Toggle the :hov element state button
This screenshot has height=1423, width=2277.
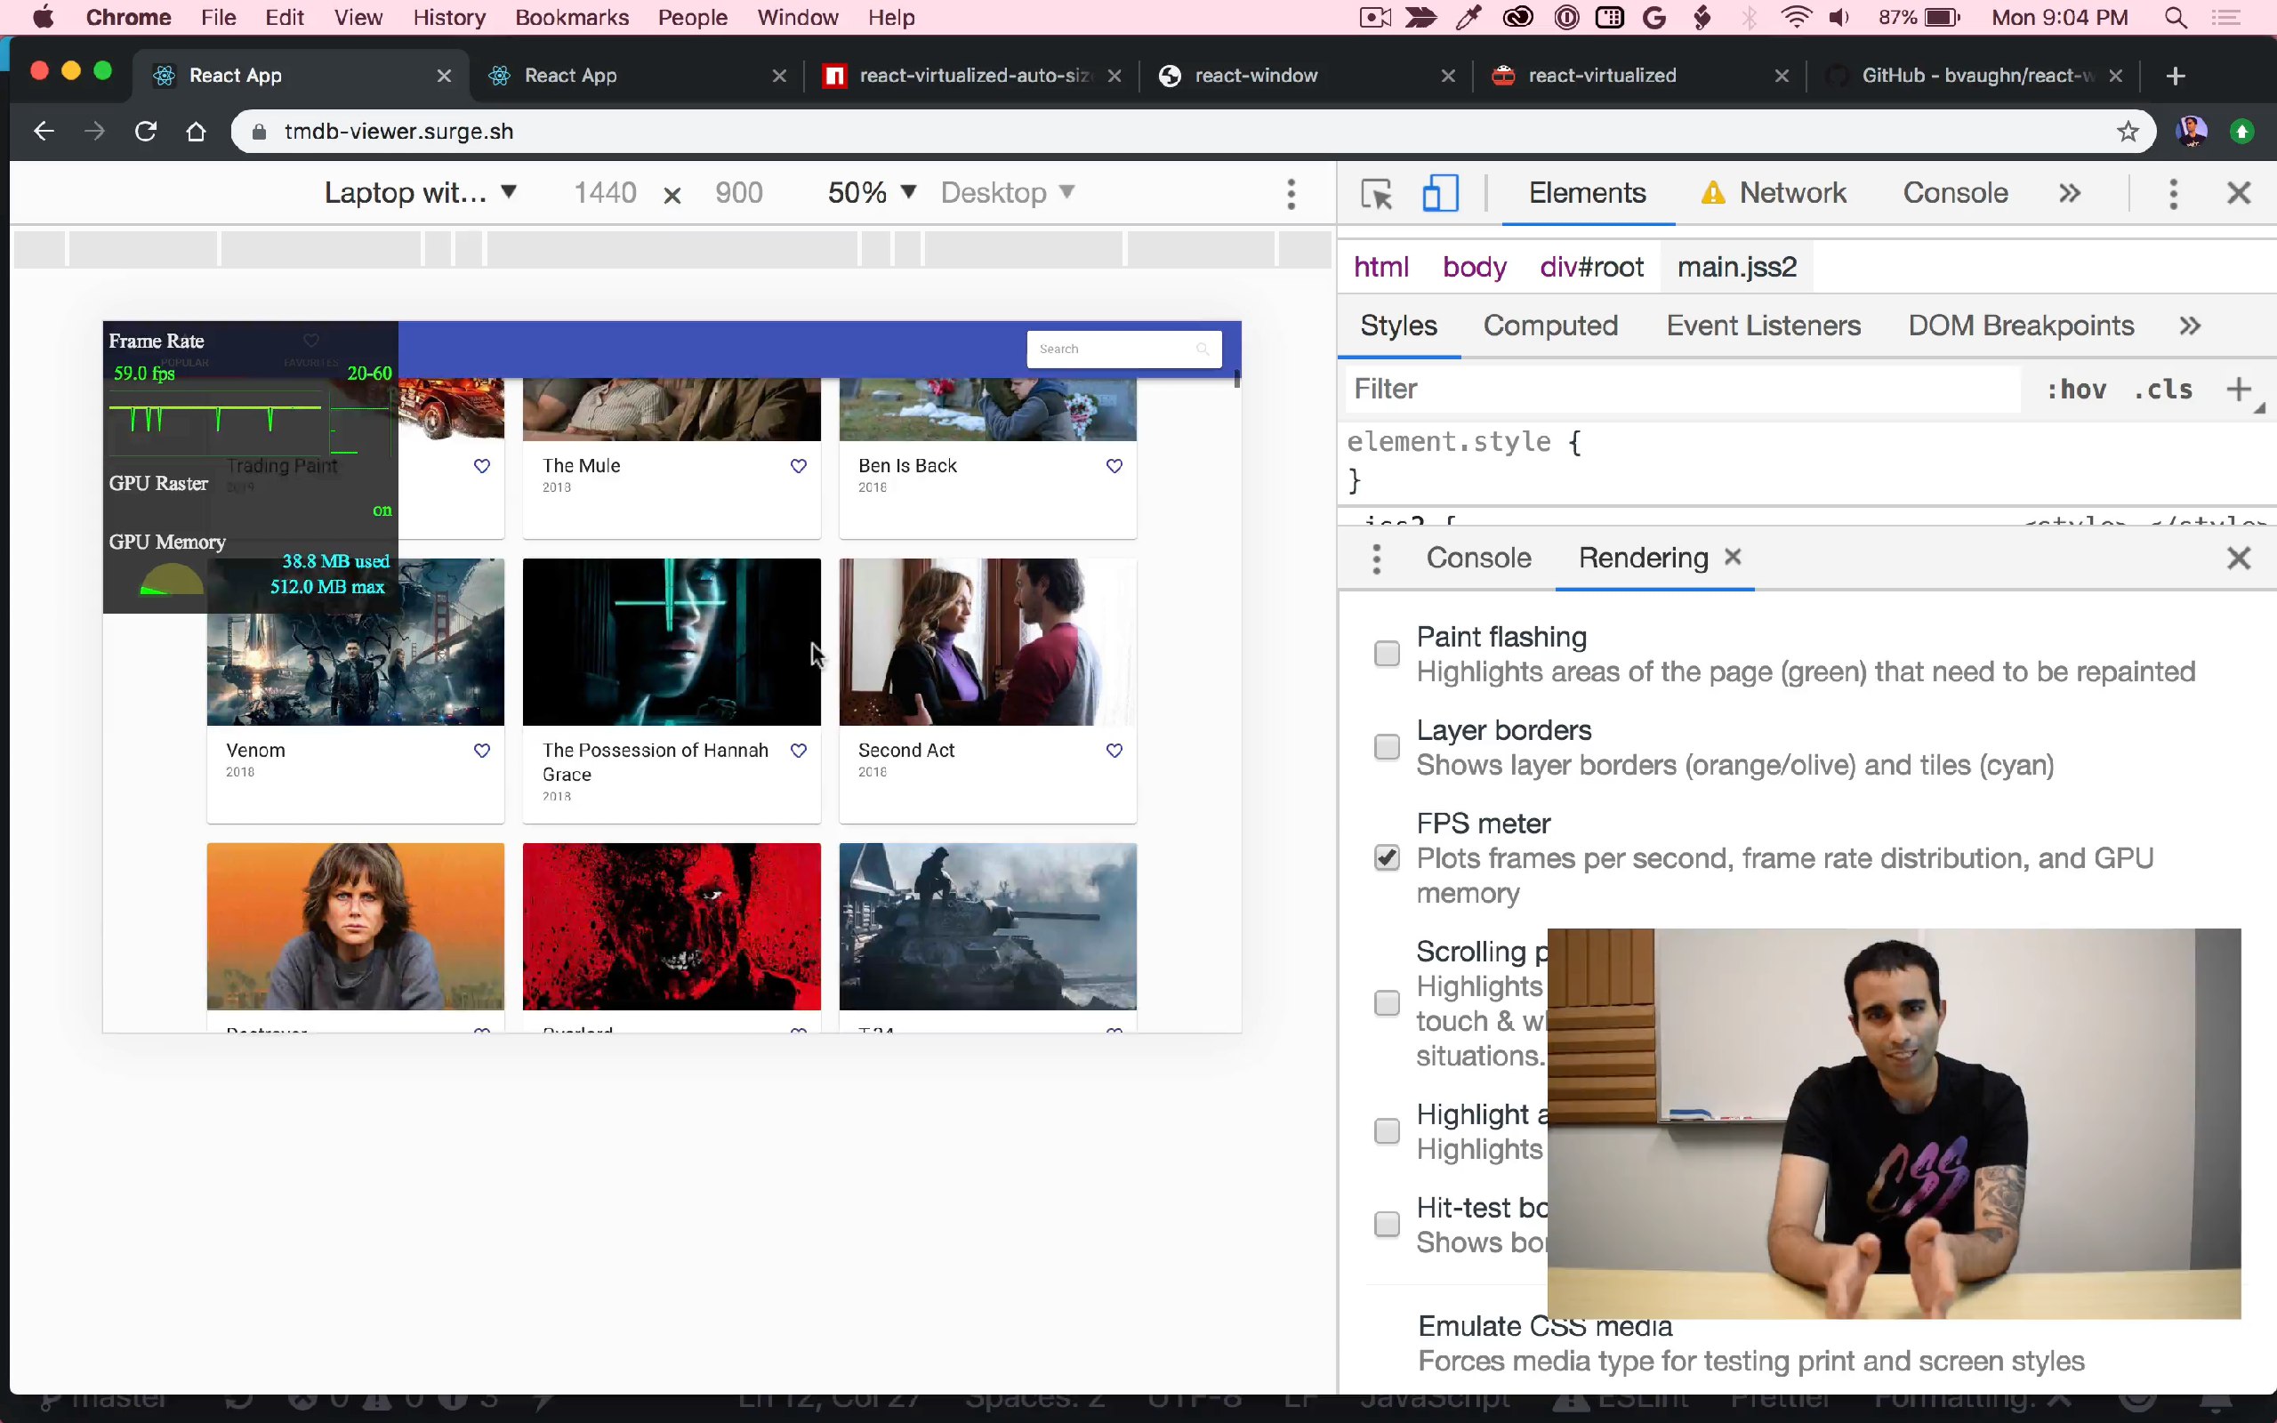pyautogui.click(x=2076, y=389)
